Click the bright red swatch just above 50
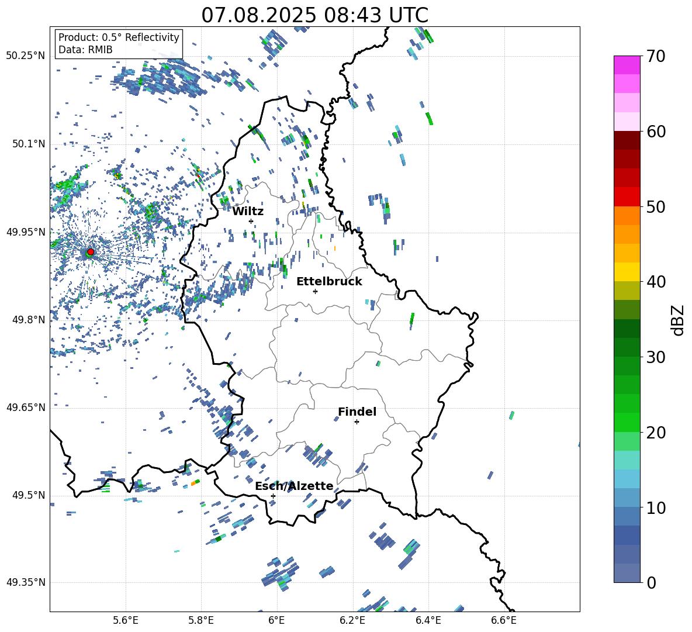This screenshot has height=632, width=692. click(627, 197)
